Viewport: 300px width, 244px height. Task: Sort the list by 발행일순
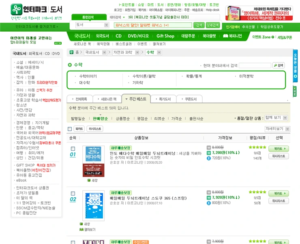click(x=78, y=119)
